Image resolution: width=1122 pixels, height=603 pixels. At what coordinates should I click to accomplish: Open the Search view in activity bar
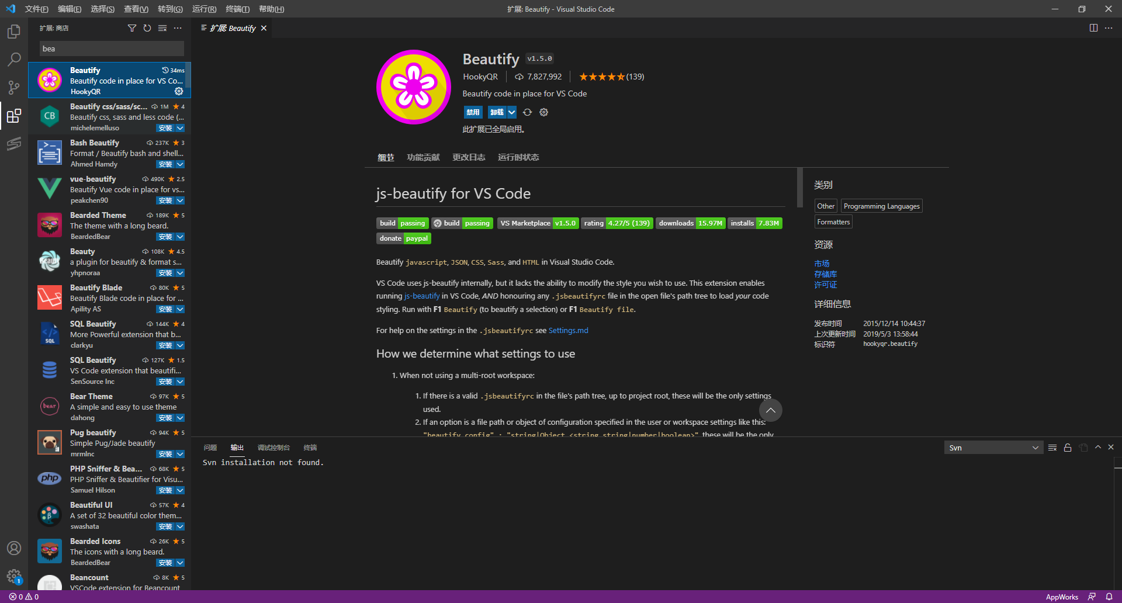pos(14,59)
